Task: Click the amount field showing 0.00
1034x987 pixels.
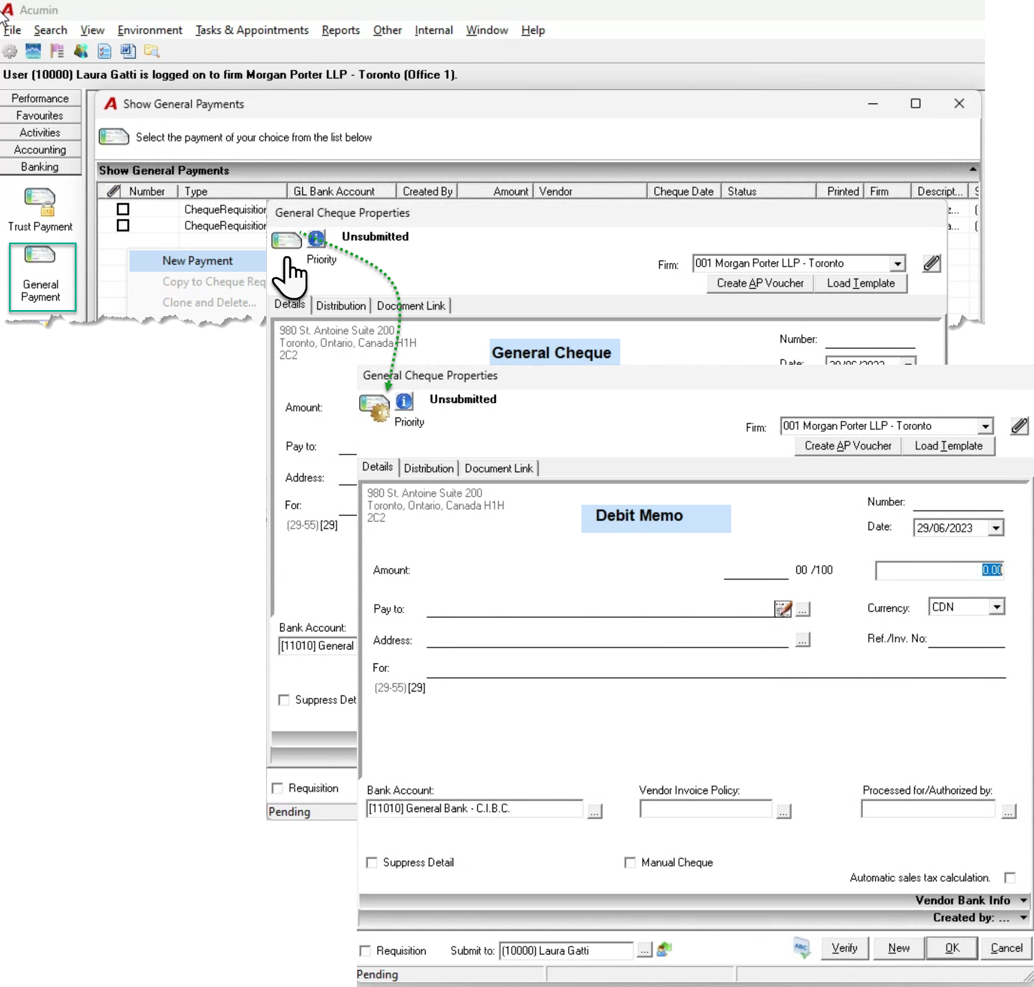Action: (x=939, y=570)
